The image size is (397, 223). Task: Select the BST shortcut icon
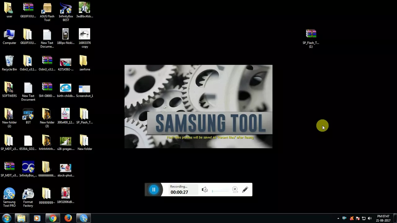(28, 116)
